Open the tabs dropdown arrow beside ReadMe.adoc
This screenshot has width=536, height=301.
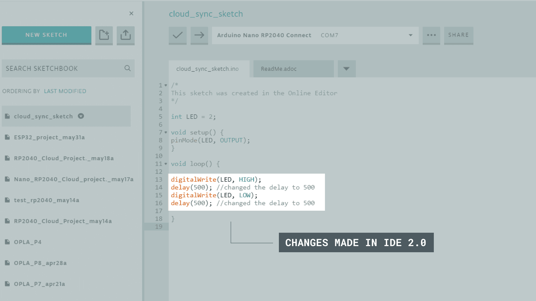pyautogui.click(x=346, y=69)
